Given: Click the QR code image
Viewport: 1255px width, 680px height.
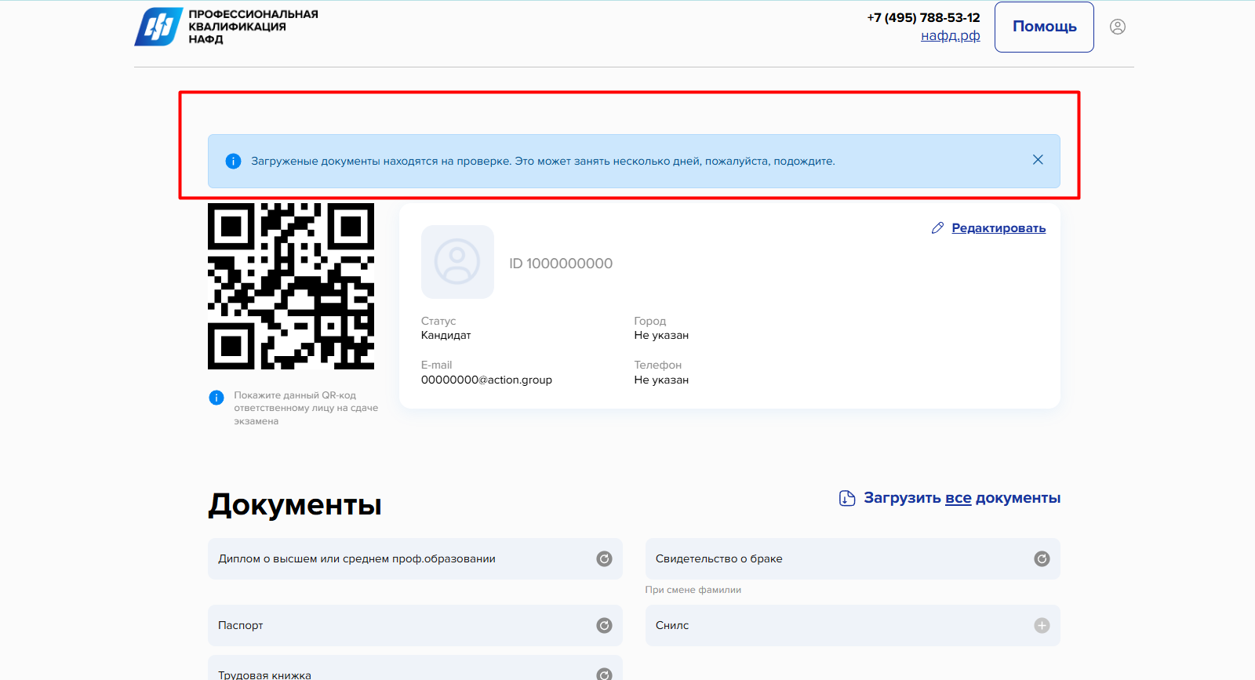Looking at the screenshot, I should click(x=291, y=286).
